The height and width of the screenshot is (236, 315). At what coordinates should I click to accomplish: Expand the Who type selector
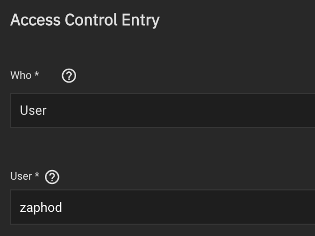(163, 110)
